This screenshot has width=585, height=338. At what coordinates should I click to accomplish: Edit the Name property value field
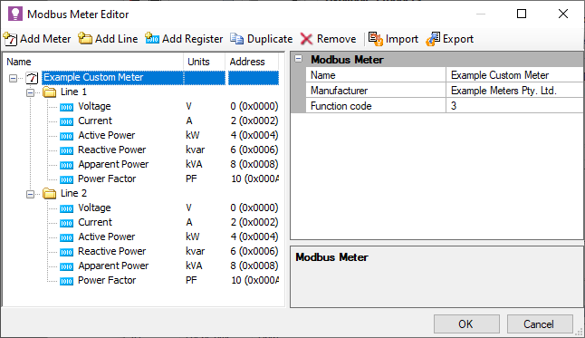[x=514, y=75]
